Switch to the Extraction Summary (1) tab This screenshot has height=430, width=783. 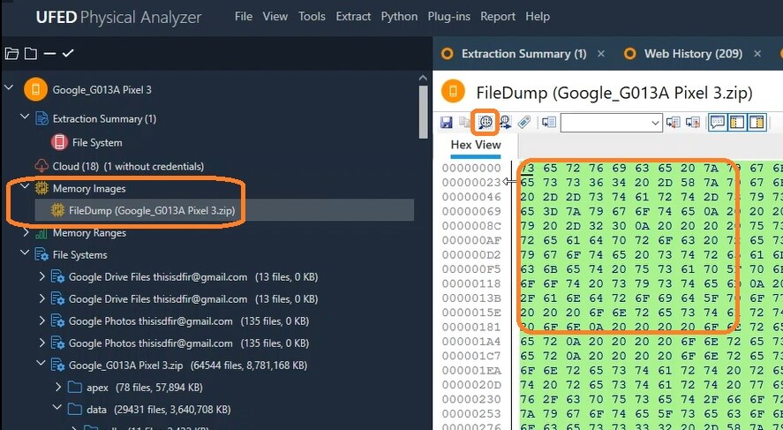pos(523,54)
